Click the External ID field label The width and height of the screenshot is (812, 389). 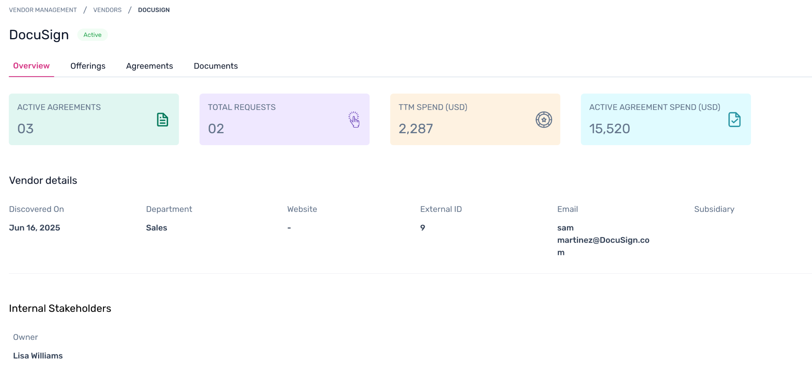441,209
